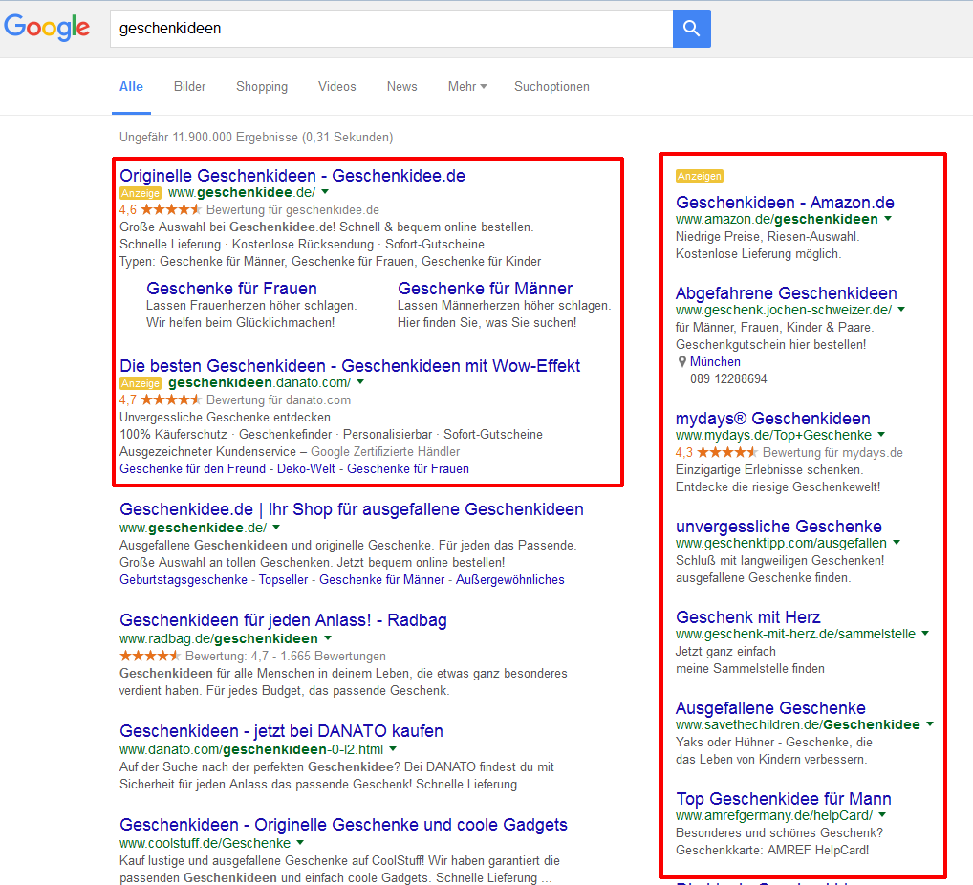The width and height of the screenshot is (973, 885).
Task: Switch to the Bilder tab
Action: pos(189,86)
